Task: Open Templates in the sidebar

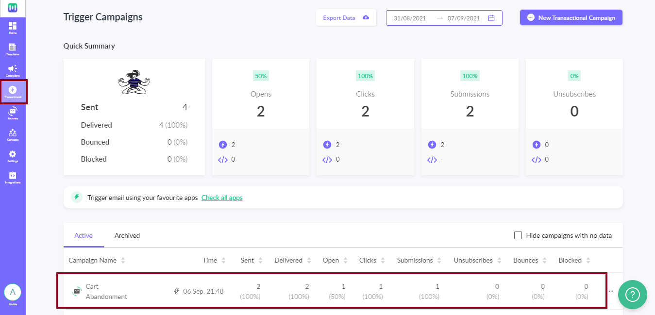Action: [13, 50]
